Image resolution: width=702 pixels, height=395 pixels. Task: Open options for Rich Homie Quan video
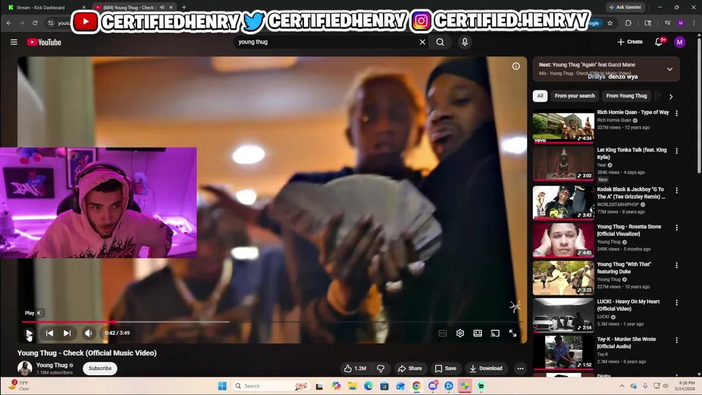677,113
